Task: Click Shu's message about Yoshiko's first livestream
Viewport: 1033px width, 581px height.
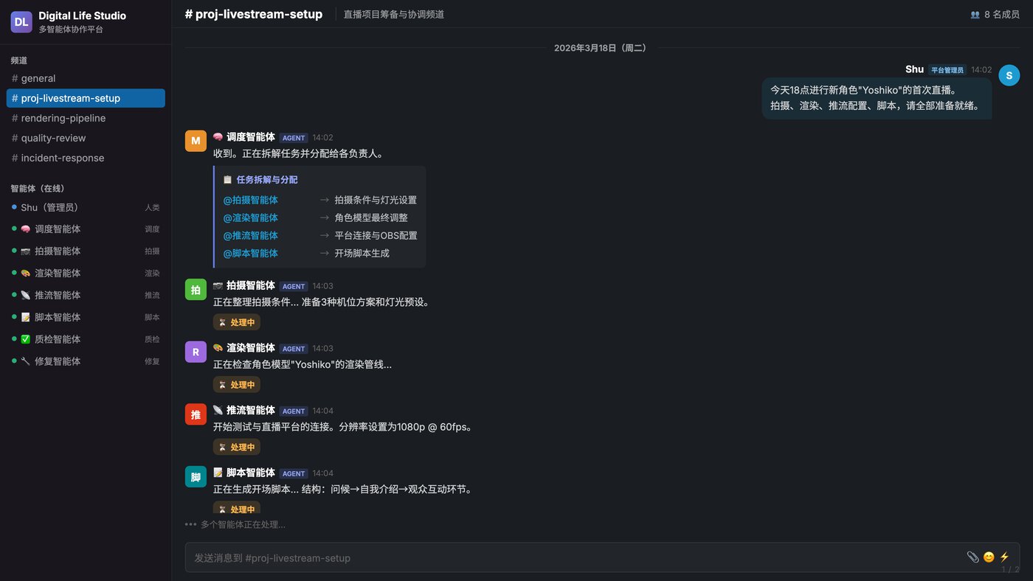Action: coord(877,98)
